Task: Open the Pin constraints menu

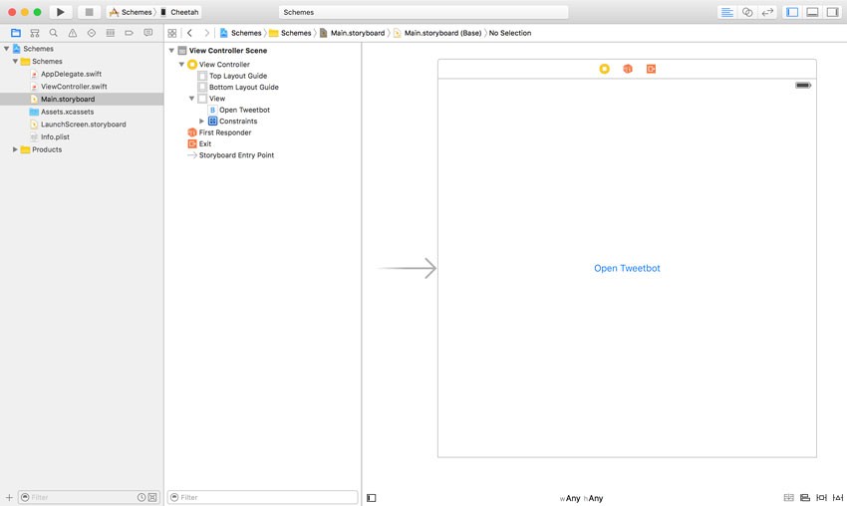Action: coord(822,498)
